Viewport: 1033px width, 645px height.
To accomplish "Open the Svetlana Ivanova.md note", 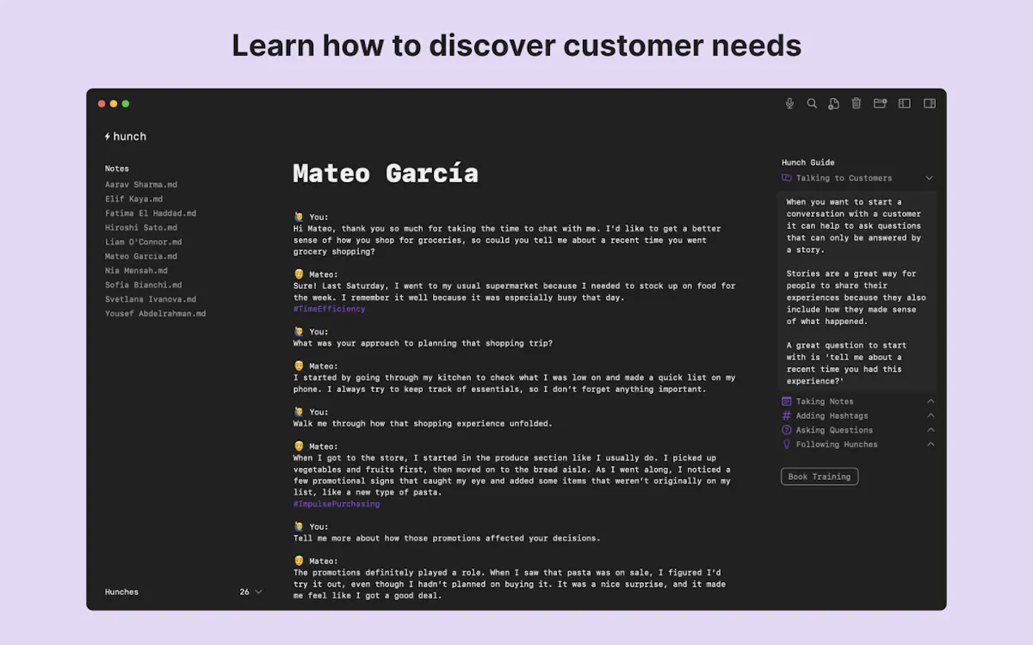I will [x=151, y=299].
